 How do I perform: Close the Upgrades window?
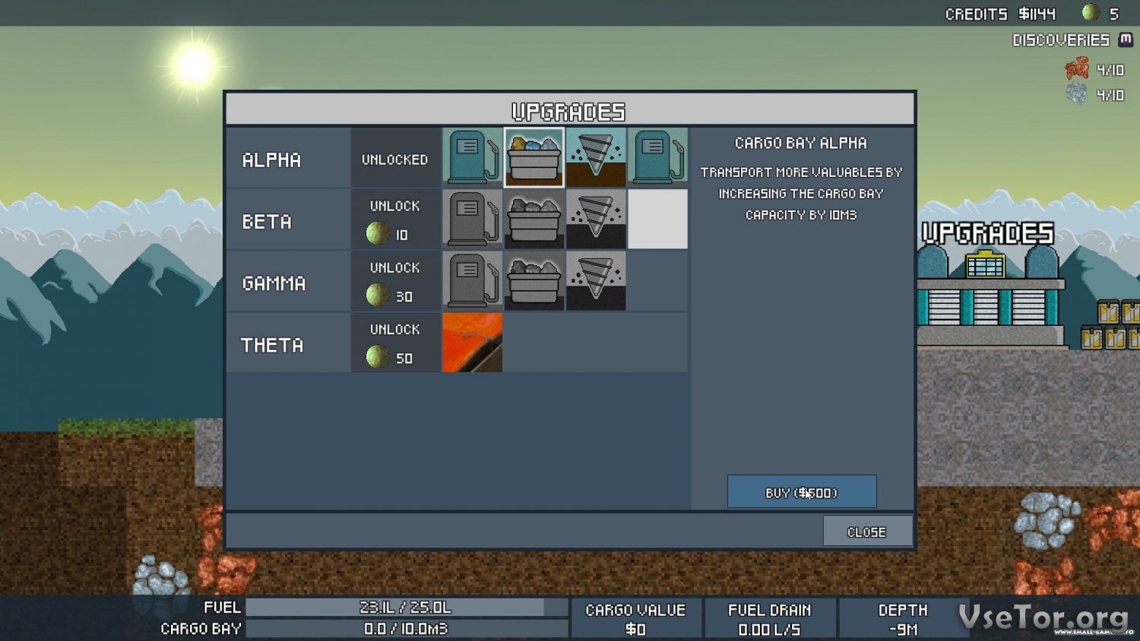coord(866,532)
